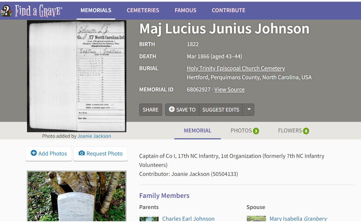Open the Memorials nav tab
The width and height of the screenshot is (361, 222).
(96, 10)
